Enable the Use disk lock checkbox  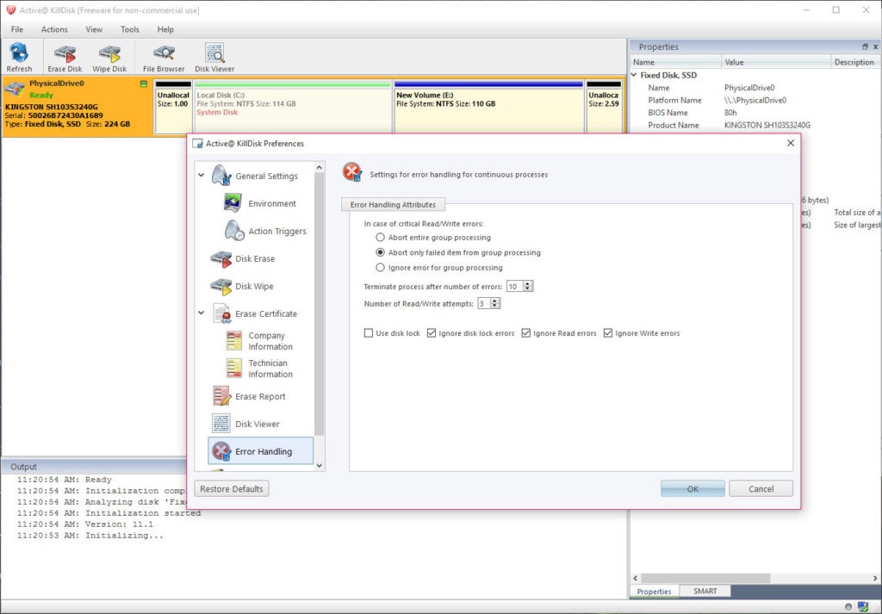(369, 333)
